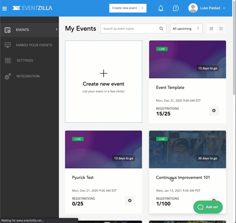
Task: Click 0/25 registrations count
Action: click(78, 204)
